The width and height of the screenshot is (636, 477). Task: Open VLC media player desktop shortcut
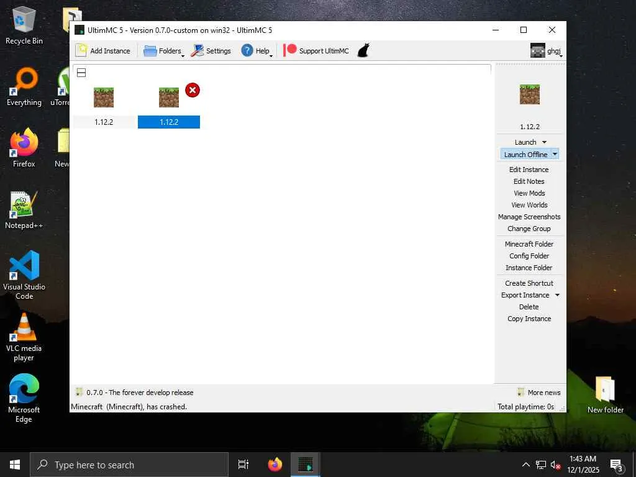pyautogui.click(x=24, y=337)
